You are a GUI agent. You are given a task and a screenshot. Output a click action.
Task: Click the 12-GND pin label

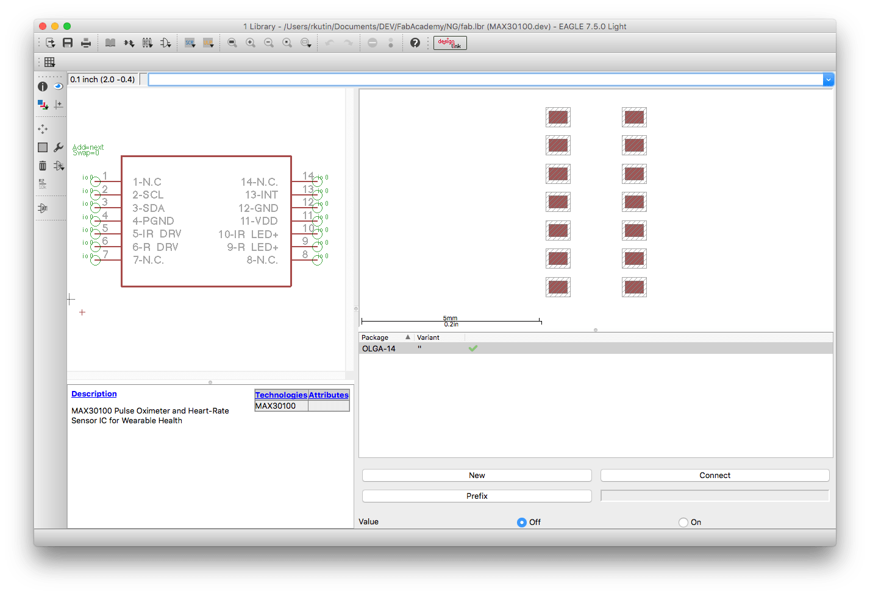[259, 208]
